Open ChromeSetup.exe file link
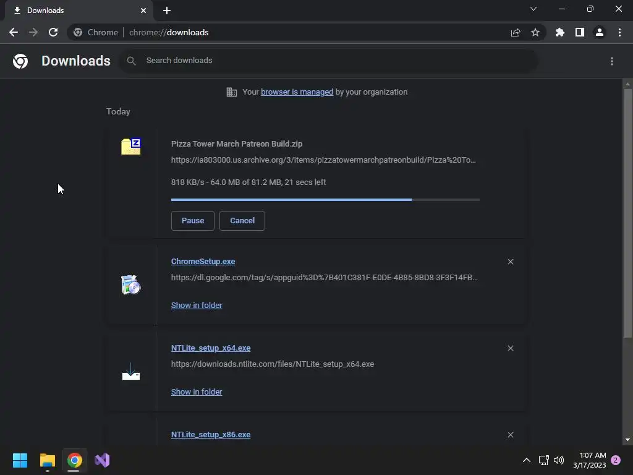Viewport: 633px width, 475px height. (x=203, y=262)
